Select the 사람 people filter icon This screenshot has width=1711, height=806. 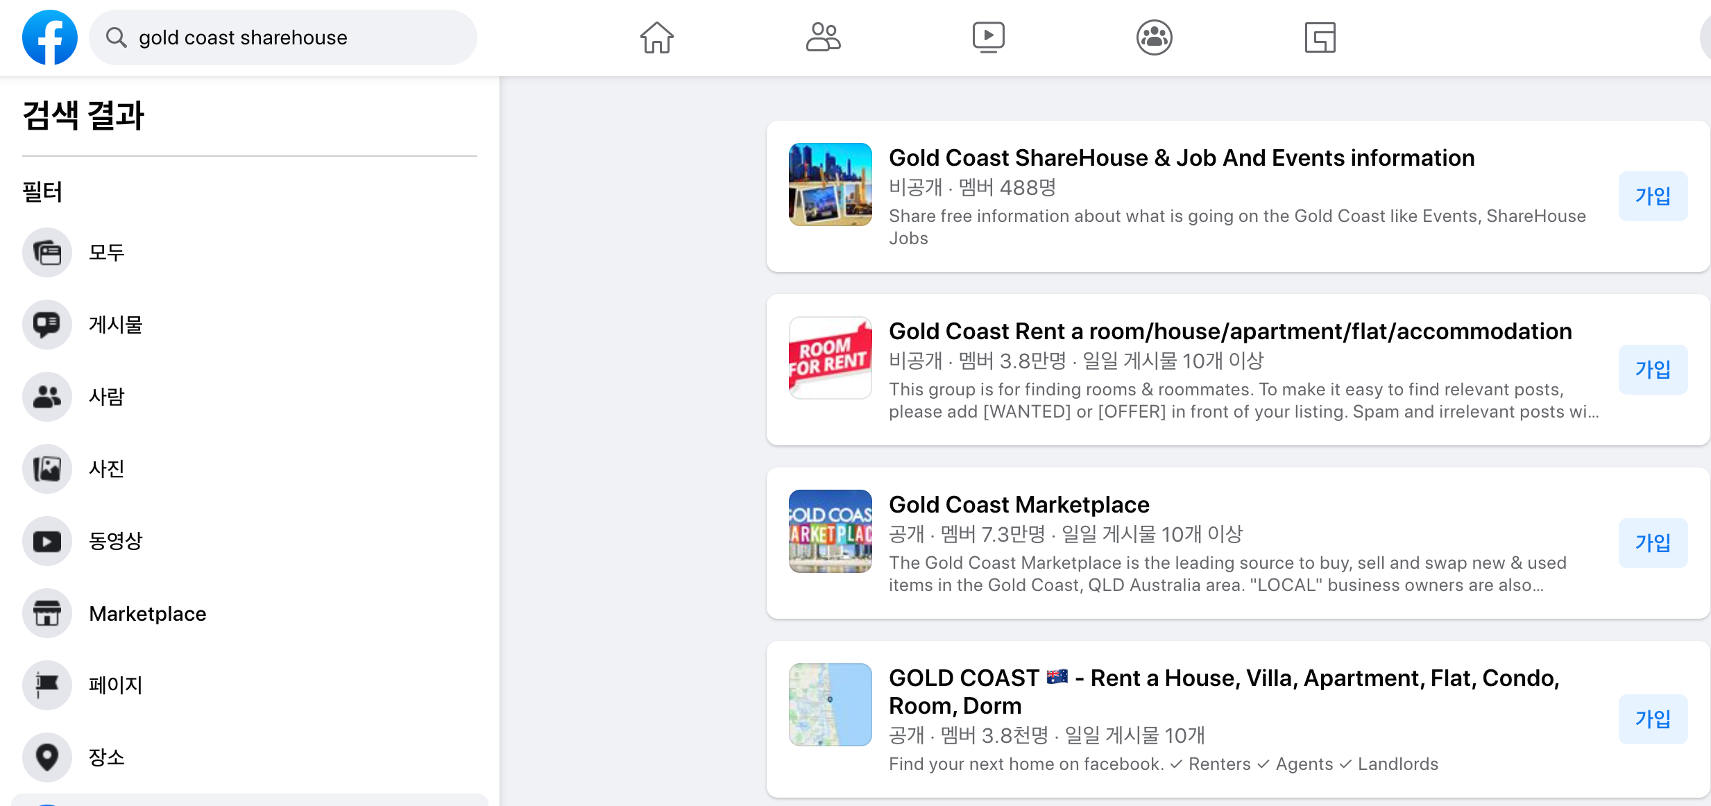[47, 397]
